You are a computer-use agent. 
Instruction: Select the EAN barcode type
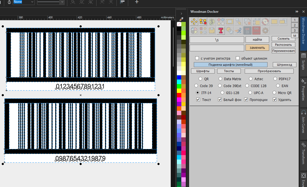(x=278, y=85)
